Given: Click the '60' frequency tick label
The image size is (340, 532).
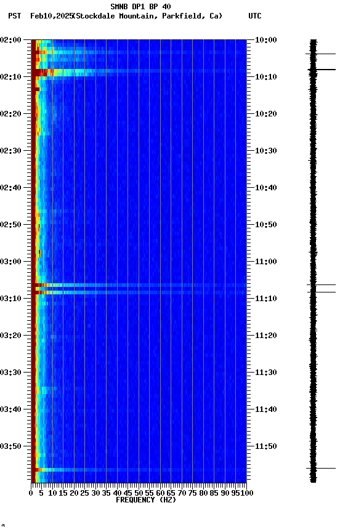Looking at the screenshot, I should click(x=161, y=493).
